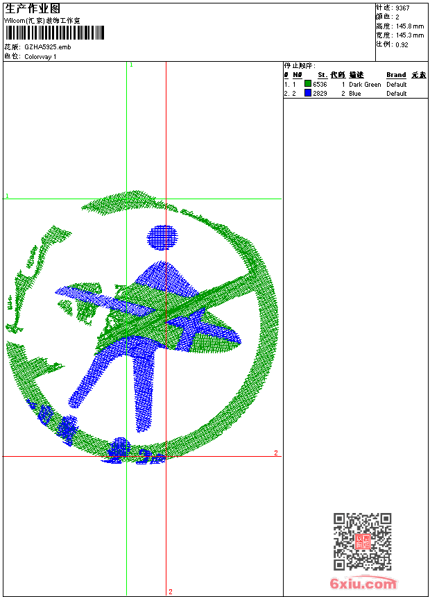Click the 生产作业图 title heading
Screen dimensions: 430x597
pos(33,8)
